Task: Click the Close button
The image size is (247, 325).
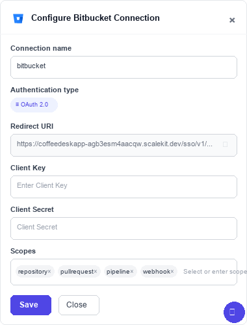Action: tap(79, 305)
